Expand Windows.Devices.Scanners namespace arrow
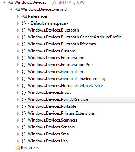The height and width of the screenshot is (152, 135). click(x=18, y=120)
